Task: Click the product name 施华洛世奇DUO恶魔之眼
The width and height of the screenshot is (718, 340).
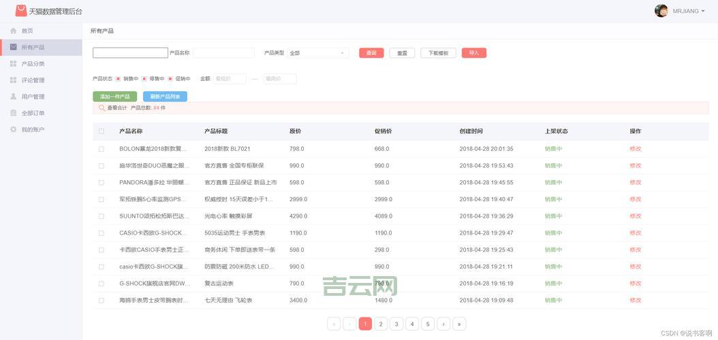Action: coord(155,166)
